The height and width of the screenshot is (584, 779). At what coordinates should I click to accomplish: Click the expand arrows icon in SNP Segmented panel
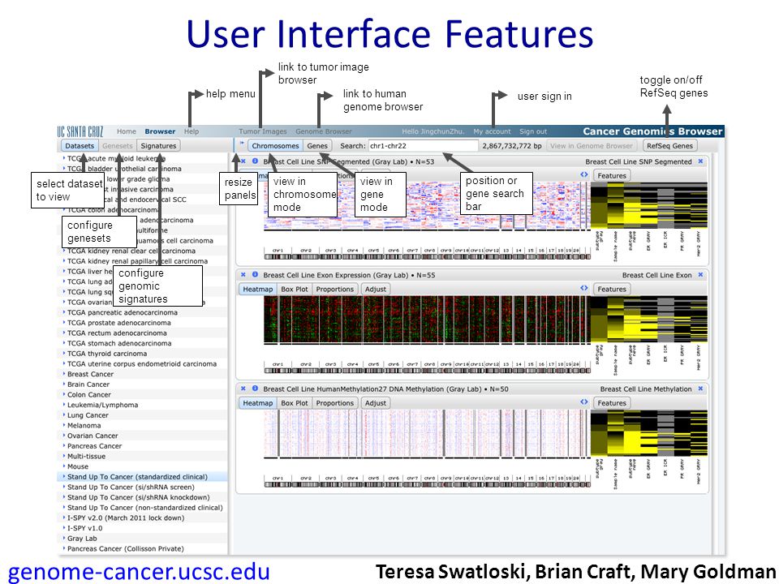click(583, 175)
